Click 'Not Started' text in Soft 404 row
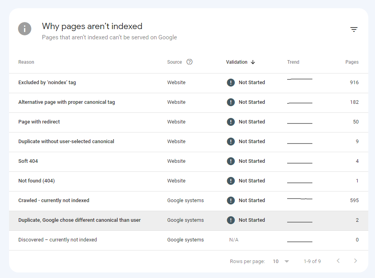This screenshot has width=375, height=278. point(252,161)
